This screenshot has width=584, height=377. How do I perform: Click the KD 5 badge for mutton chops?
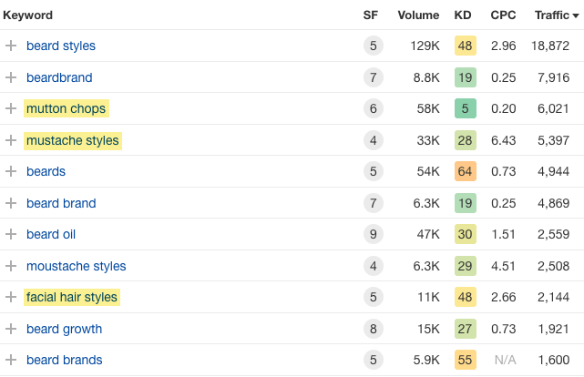pos(465,108)
